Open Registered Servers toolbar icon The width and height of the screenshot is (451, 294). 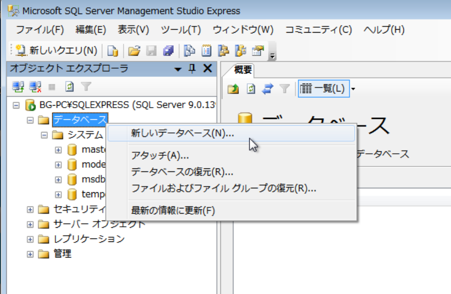189,51
